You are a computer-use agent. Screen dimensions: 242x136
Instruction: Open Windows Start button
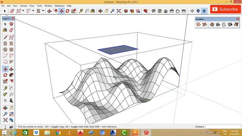point(4,133)
